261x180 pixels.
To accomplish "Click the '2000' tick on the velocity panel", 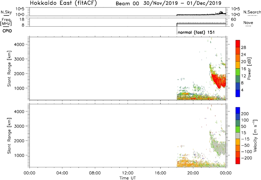I will coord(19,141).
